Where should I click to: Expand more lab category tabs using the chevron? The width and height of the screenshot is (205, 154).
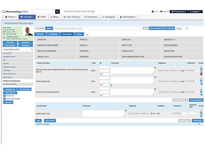pos(87,35)
